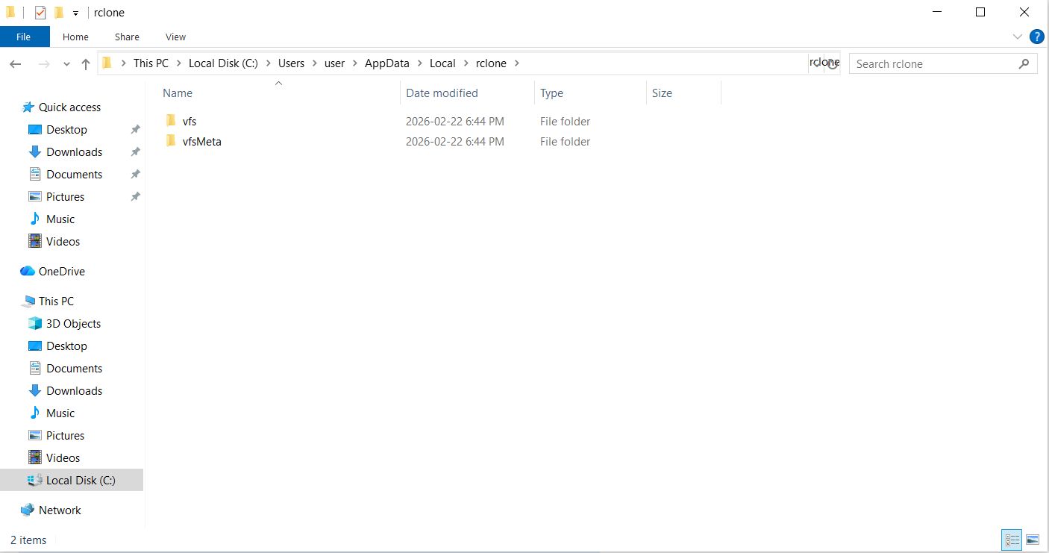The width and height of the screenshot is (1049, 553).
Task: Go forward with the Forward arrow
Action: click(44, 64)
